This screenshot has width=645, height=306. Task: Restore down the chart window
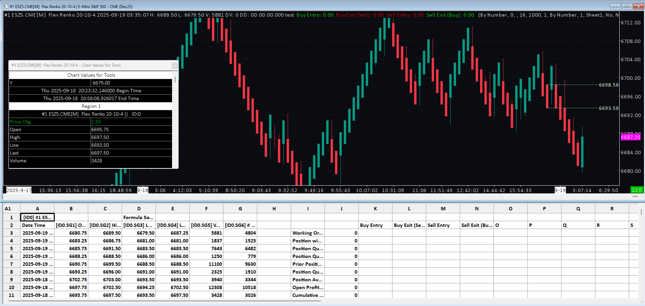coord(627,6)
